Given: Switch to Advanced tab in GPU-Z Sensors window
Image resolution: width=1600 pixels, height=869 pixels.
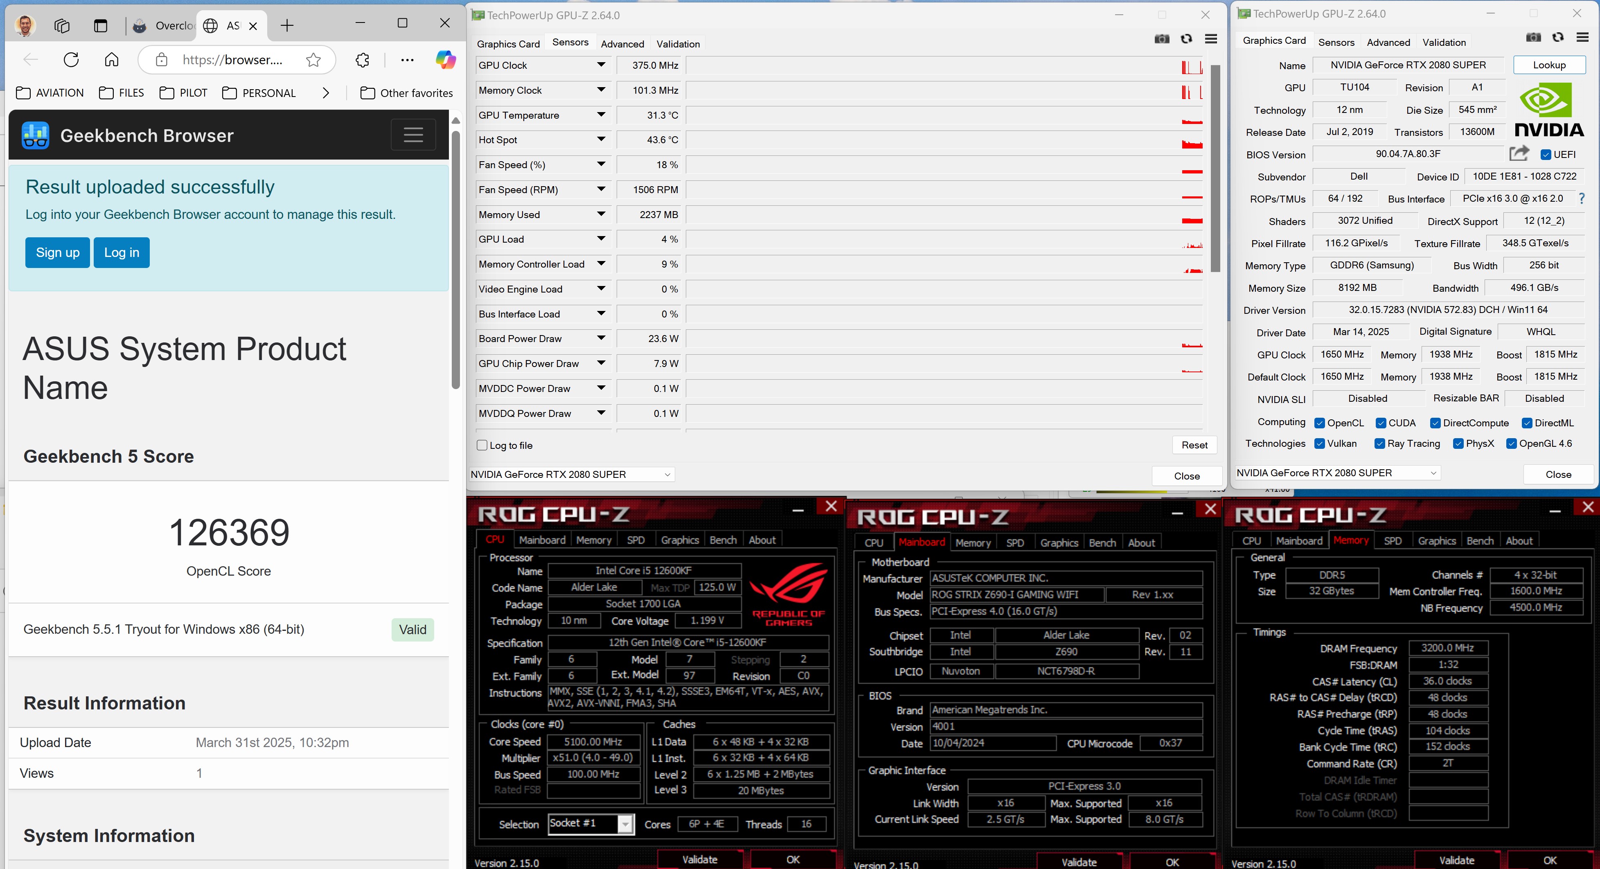Looking at the screenshot, I should point(622,43).
